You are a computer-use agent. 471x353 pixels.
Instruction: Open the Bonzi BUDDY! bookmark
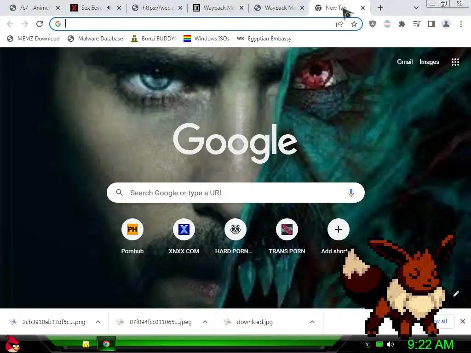point(153,39)
